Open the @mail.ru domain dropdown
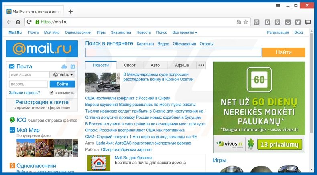317x175 pixels. pos(63,74)
